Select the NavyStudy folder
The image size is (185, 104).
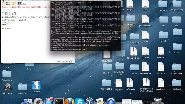point(134,36)
